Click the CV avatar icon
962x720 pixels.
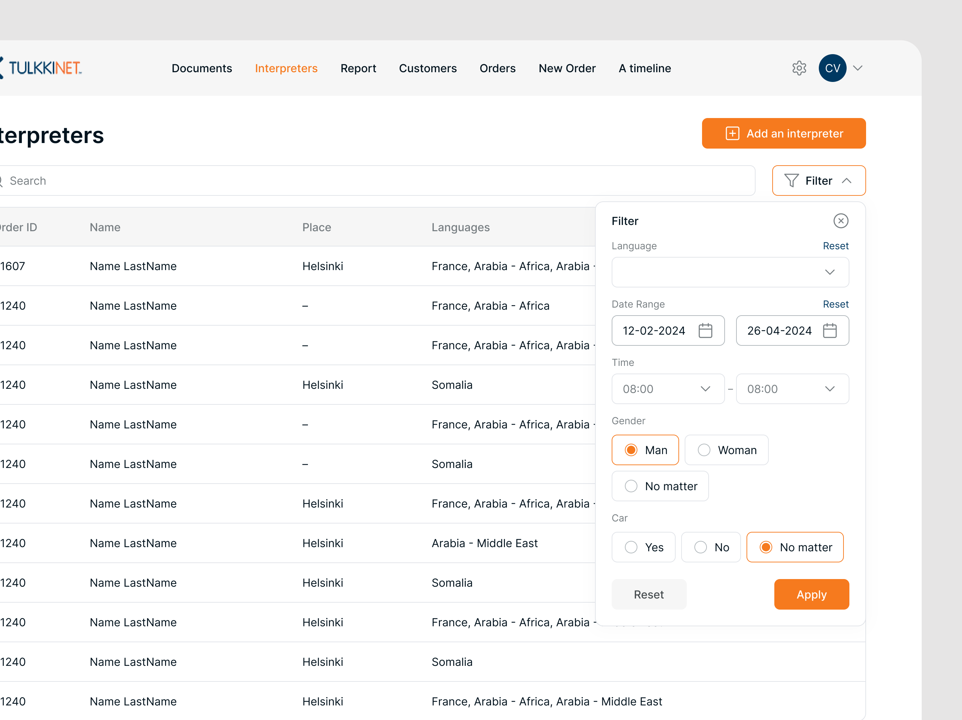tap(832, 68)
